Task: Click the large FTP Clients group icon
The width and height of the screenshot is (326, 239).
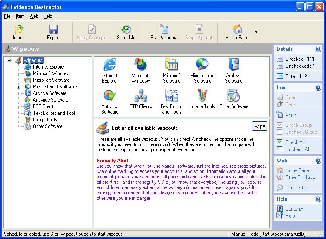Action: [141, 95]
